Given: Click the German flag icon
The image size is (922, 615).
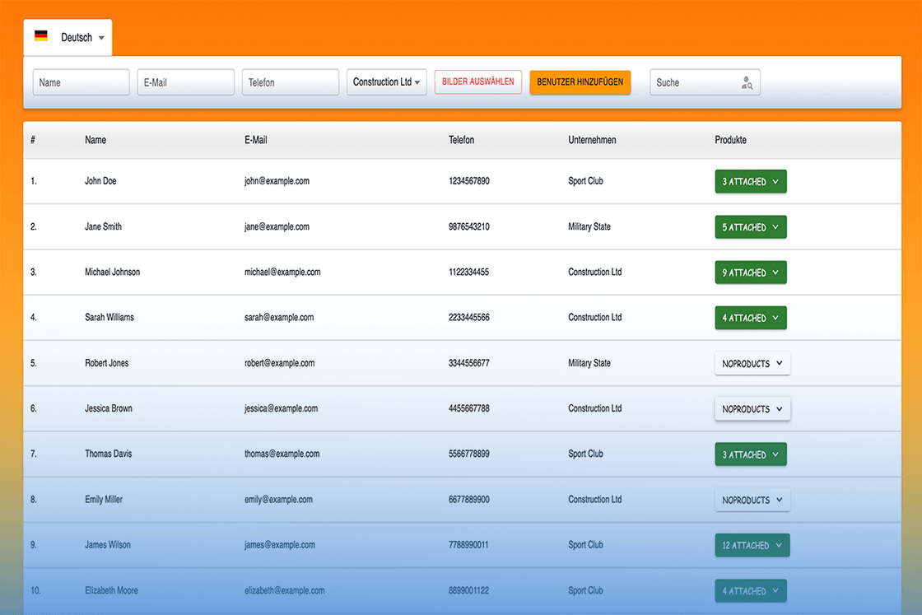Looking at the screenshot, I should tap(40, 36).
